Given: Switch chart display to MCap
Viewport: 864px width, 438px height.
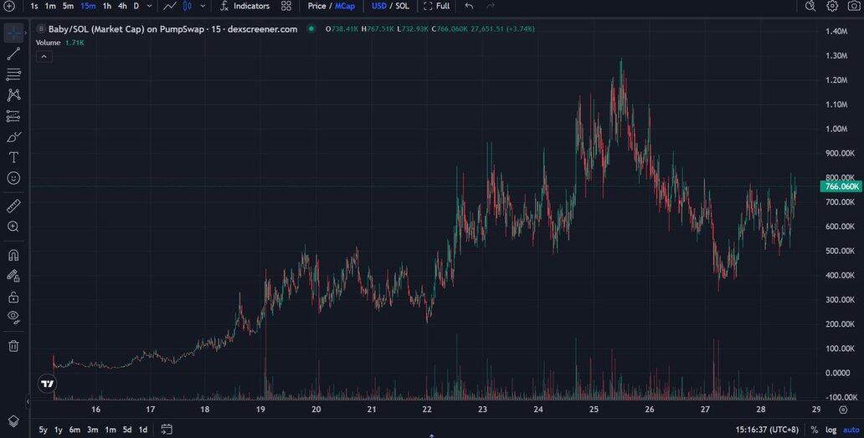Looking at the screenshot, I should point(345,6).
